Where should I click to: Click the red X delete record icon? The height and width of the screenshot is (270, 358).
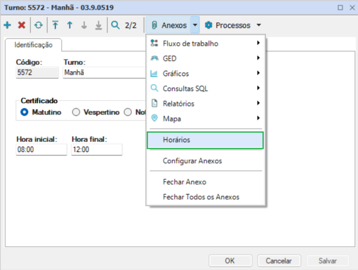(x=22, y=25)
